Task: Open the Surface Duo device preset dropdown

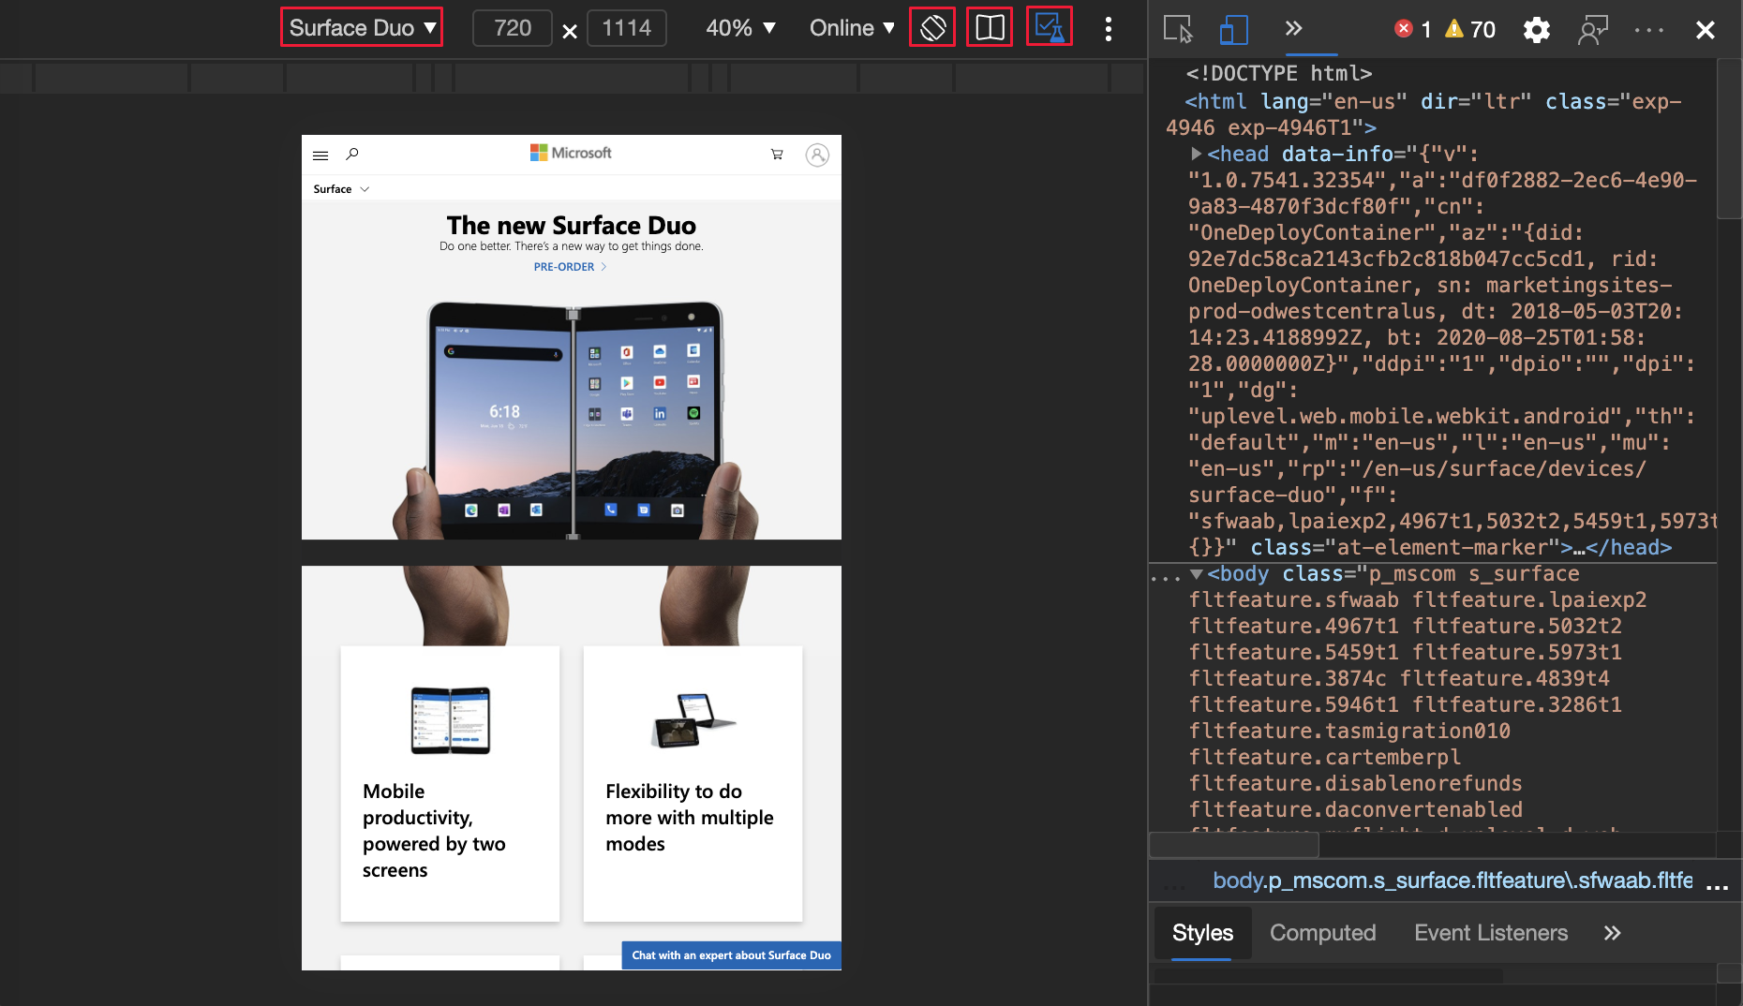Action: click(x=361, y=27)
